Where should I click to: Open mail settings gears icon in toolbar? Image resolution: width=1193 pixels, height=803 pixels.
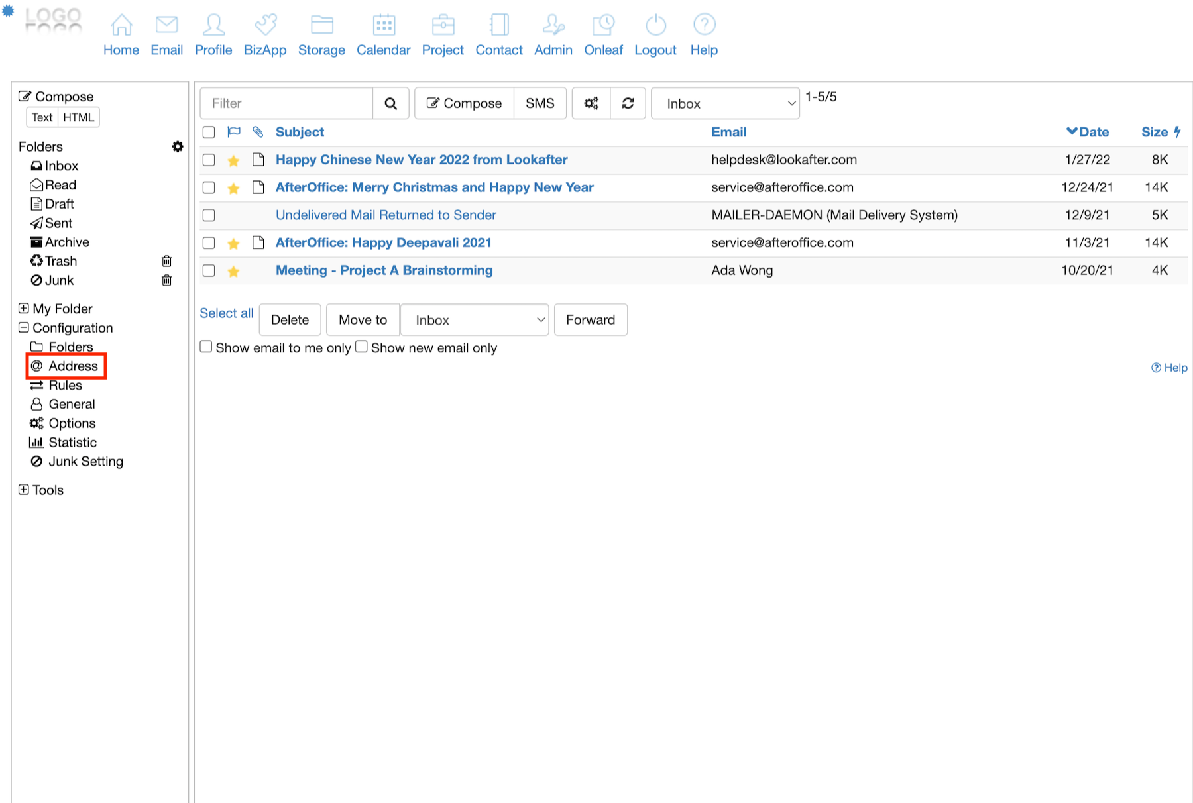pos(591,103)
